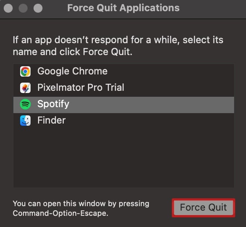Select the Finder name label

coord(51,121)
